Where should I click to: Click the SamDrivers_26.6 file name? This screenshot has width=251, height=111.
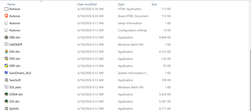[20, 73]
